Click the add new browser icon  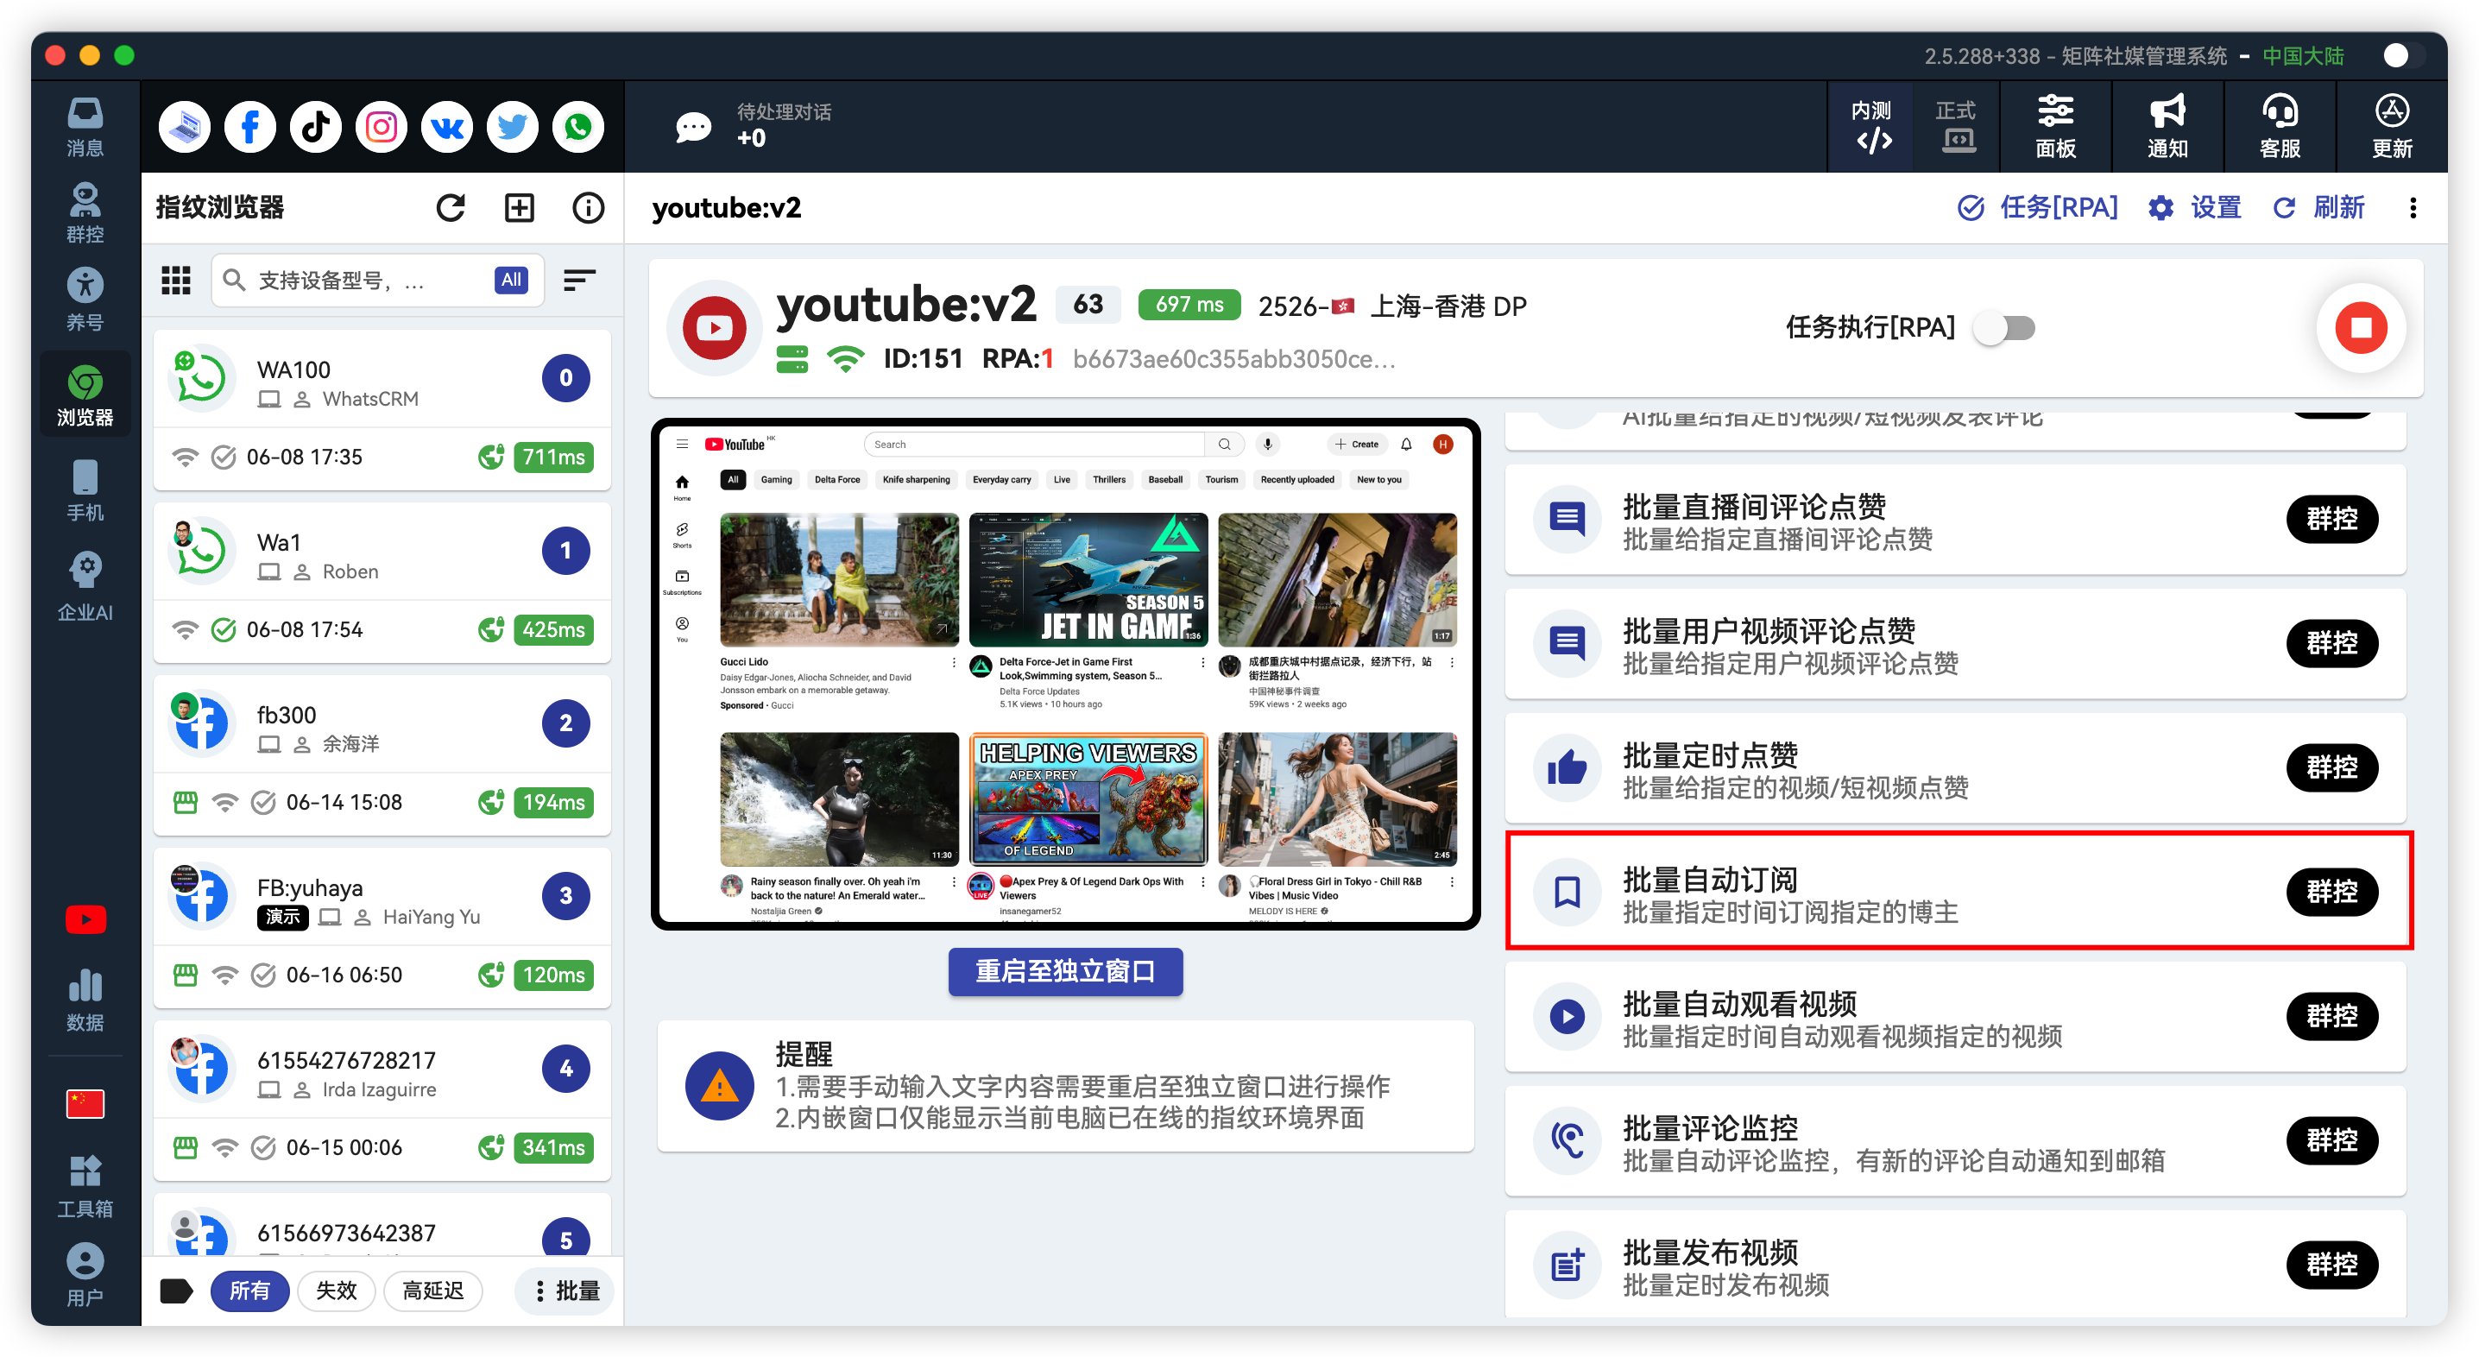coord(519,207)
